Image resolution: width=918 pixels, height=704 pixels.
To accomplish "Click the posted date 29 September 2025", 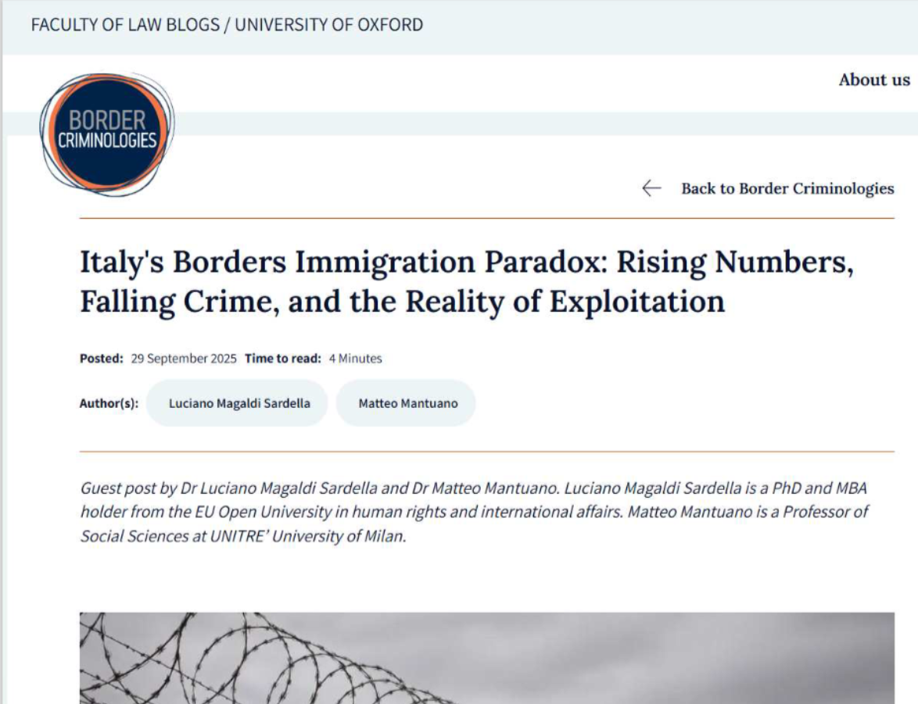I will pyautogui.click(x=184, y=358).
